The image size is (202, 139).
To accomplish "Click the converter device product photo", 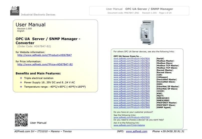I will pyautogui.click(x=147, y=32).
